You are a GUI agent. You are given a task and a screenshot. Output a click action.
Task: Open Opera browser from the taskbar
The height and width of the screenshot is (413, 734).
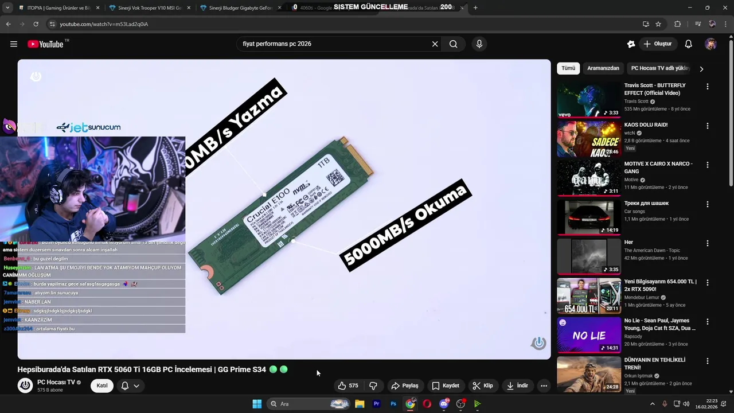(x=427, y=404)
